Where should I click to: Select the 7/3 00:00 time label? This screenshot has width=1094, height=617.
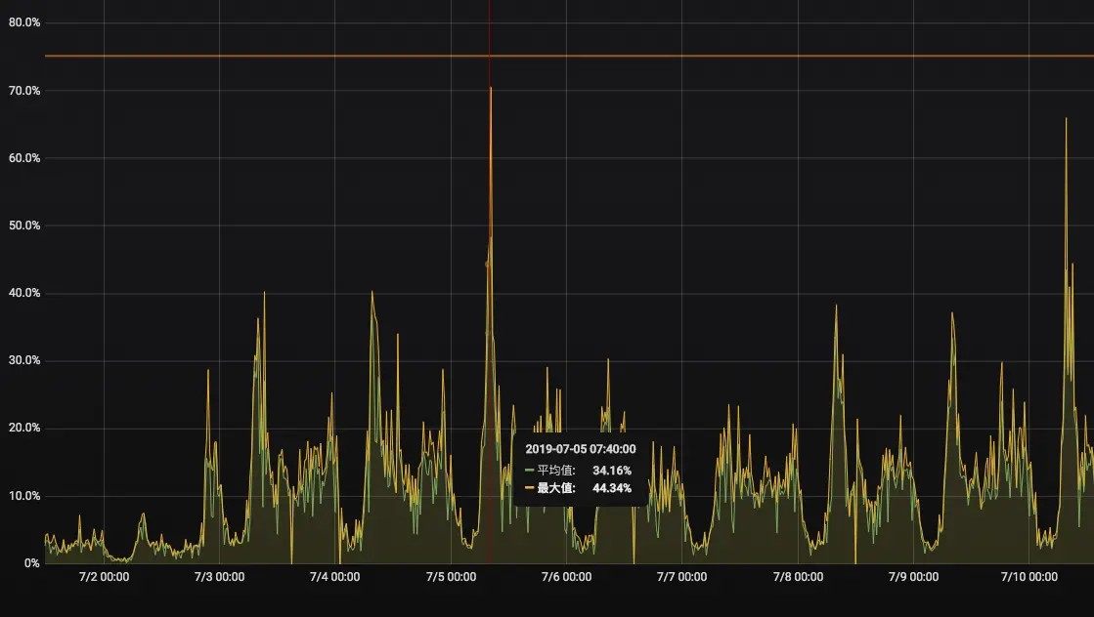click(219, 577)
